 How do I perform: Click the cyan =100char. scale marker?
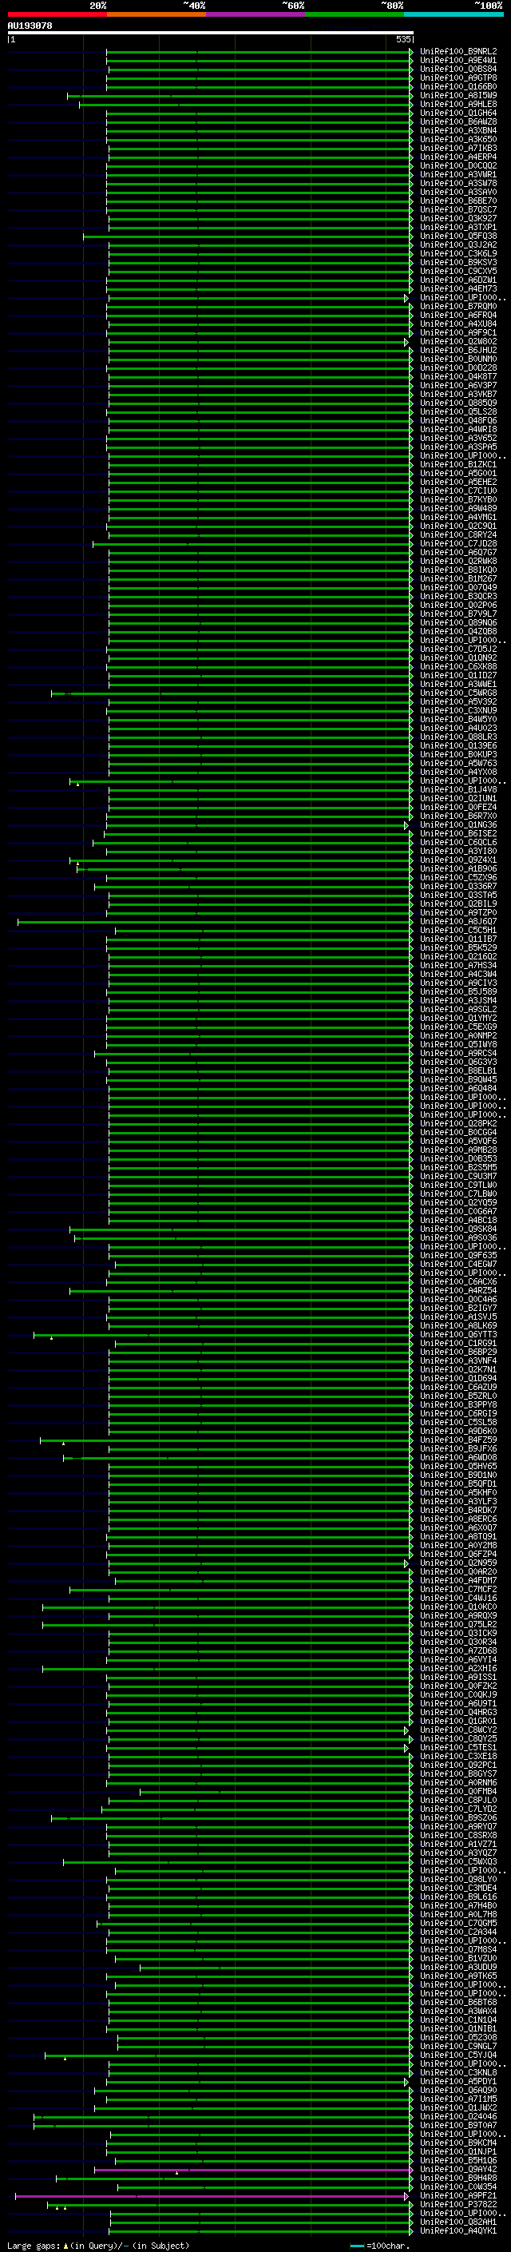click(x=357, y=2246)
